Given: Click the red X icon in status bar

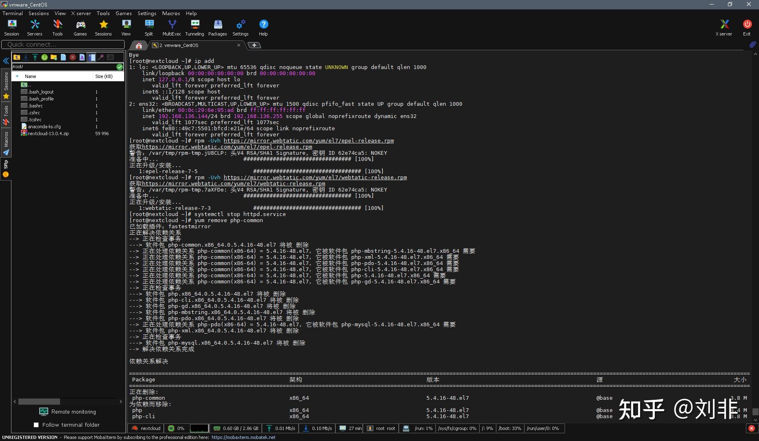Looking at the screenshot, I should 751,428.
